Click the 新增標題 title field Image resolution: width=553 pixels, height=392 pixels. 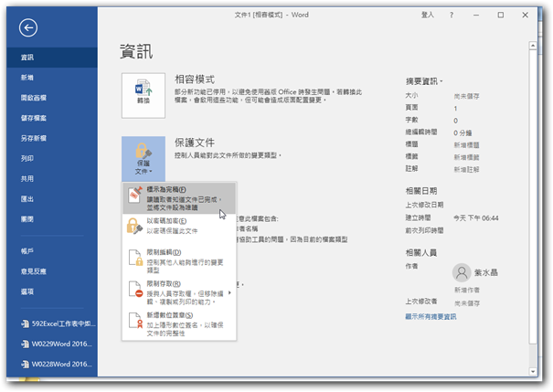[x=466, y=145]
